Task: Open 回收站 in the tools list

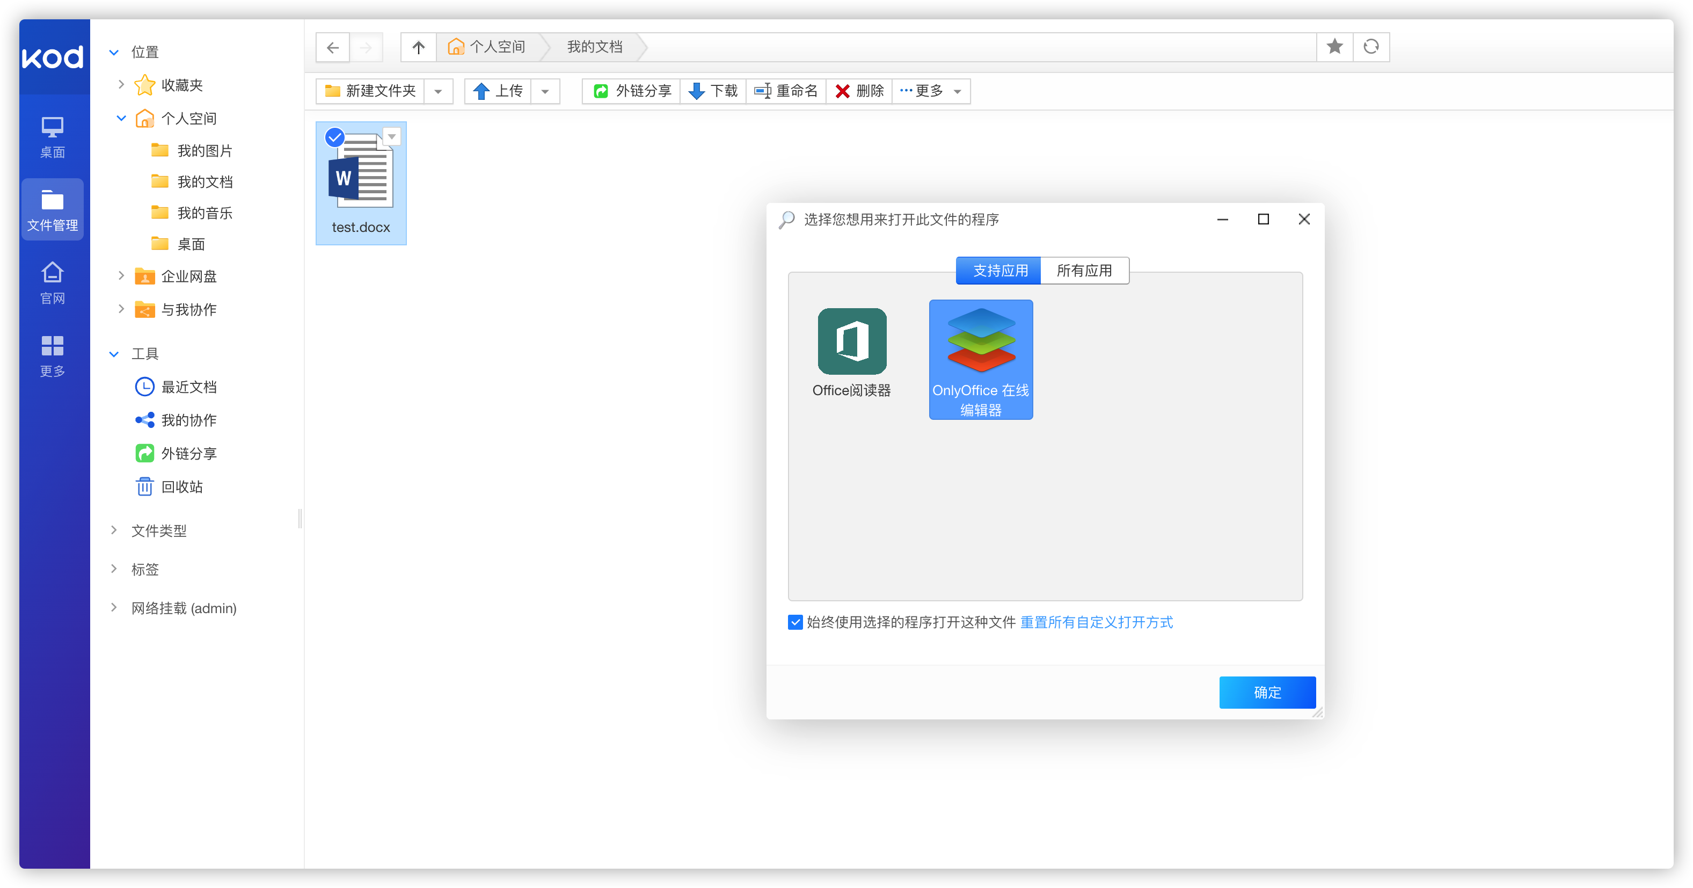Action: 181,486
